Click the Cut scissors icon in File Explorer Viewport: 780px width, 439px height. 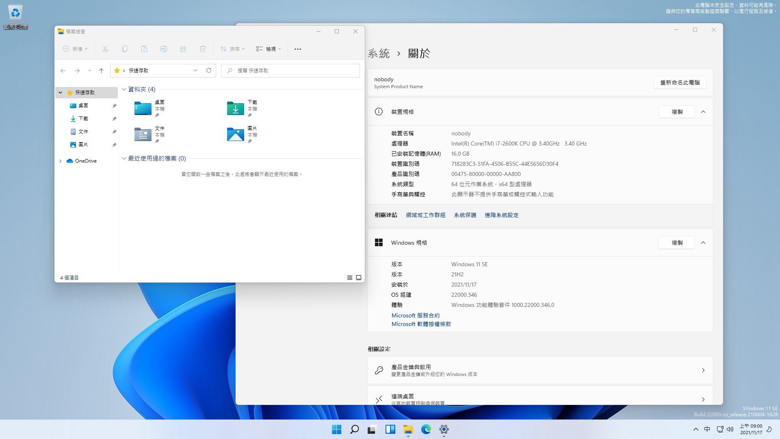coord(105,49)
